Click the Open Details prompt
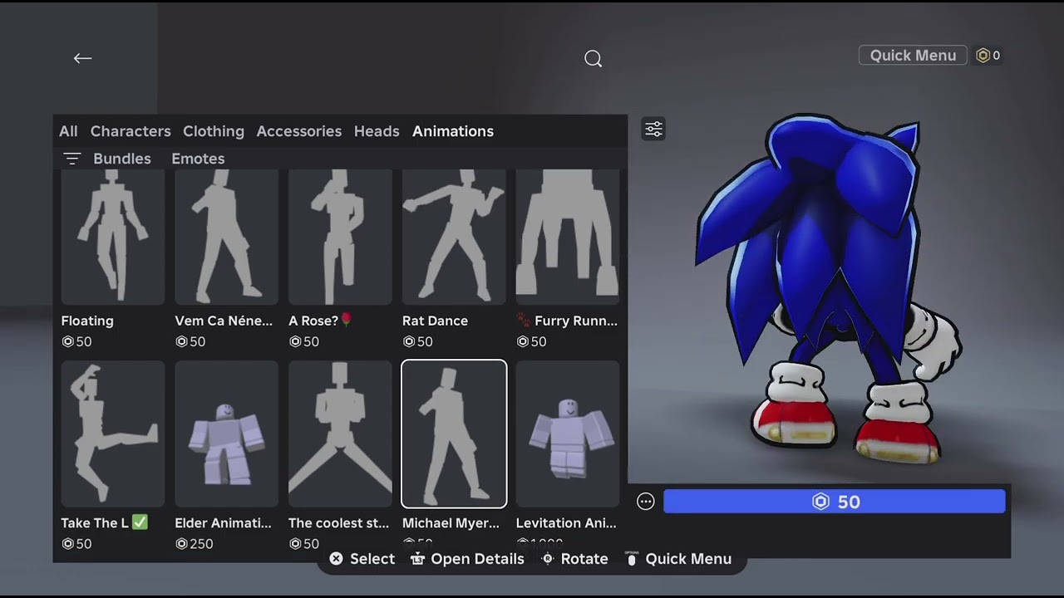The height and width of the screenshot is (598, 1064). pos(467,559)
